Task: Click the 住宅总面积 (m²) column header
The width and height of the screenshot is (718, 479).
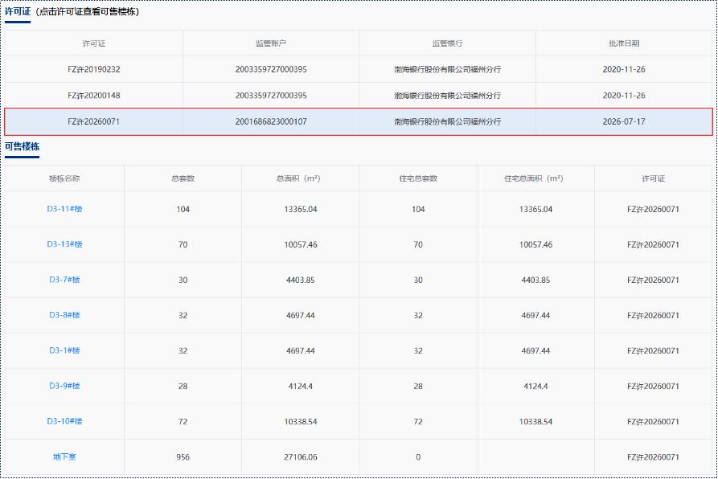Action: point(534,178)
